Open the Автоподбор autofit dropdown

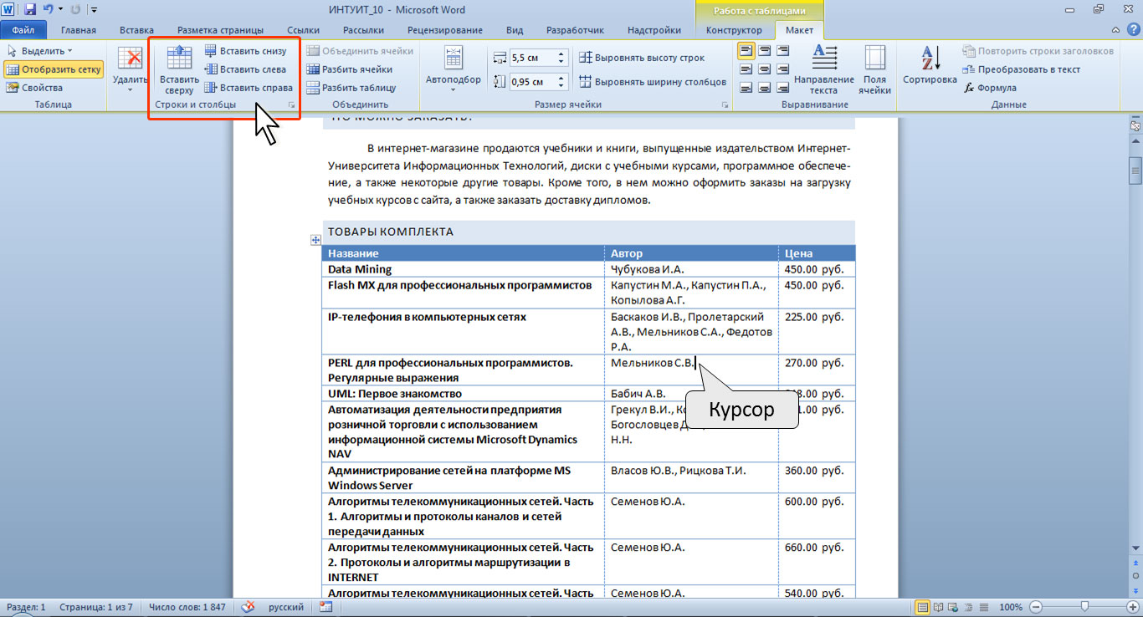pos(454,69)
